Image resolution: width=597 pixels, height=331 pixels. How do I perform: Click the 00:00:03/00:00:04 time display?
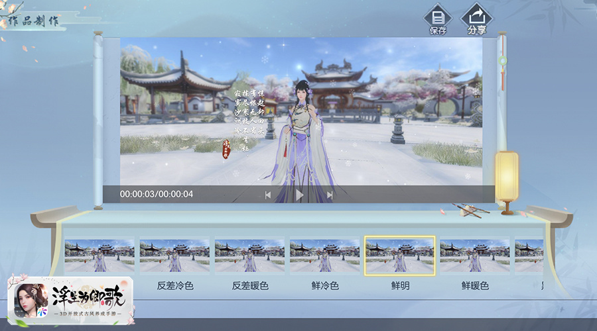point(157,194)
